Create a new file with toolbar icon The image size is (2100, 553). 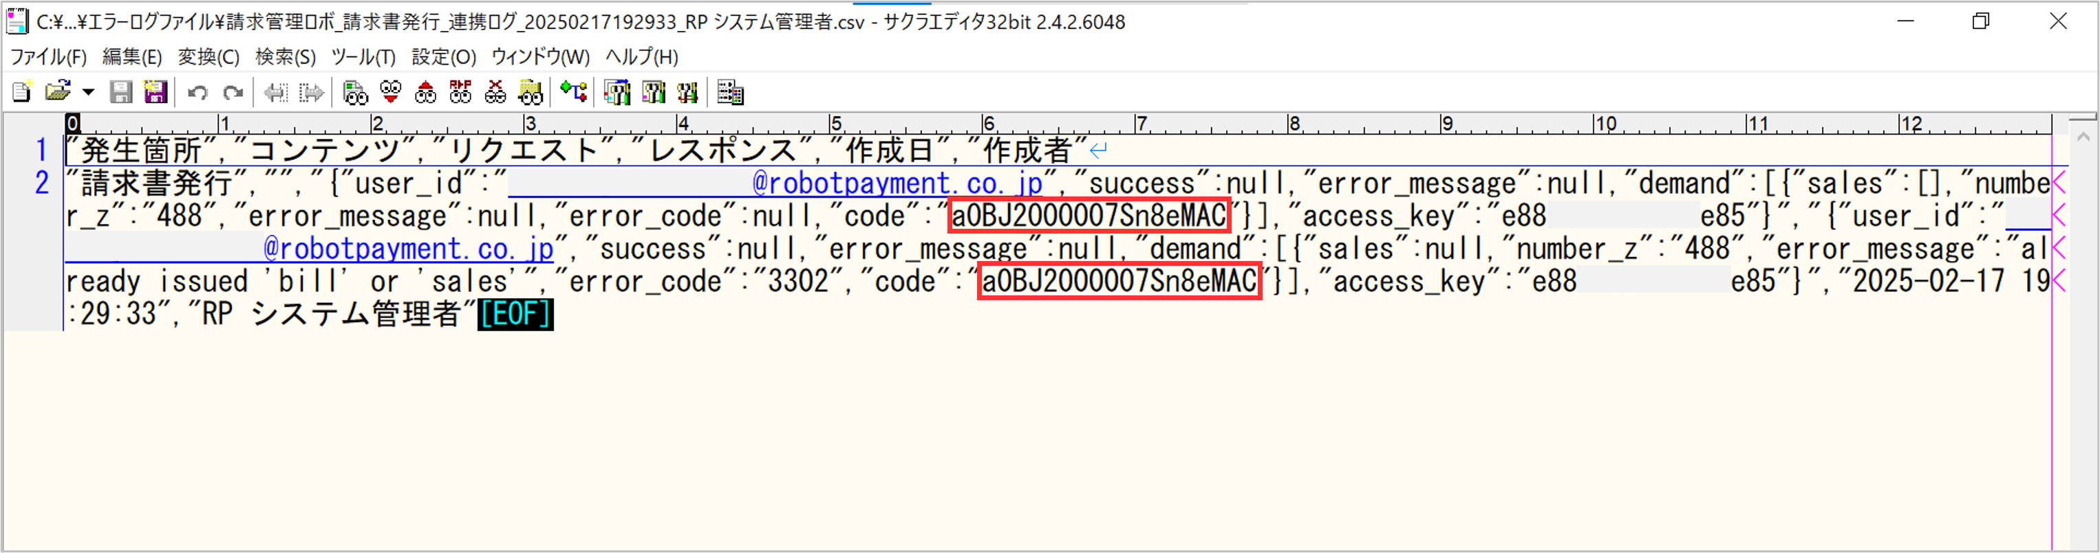(22, 92)
